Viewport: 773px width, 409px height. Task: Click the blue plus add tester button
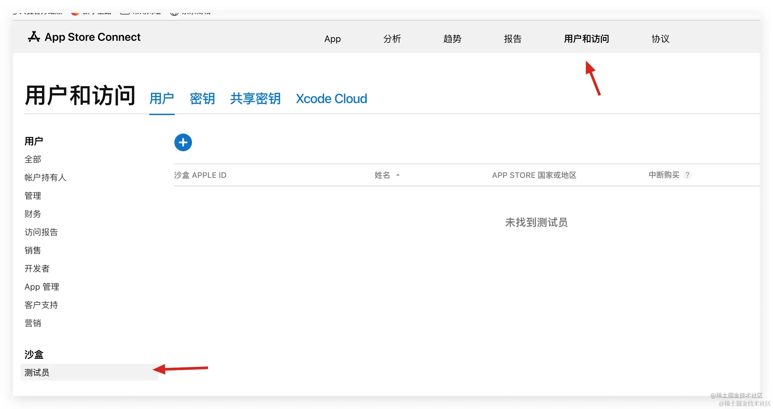coord(183,142)
